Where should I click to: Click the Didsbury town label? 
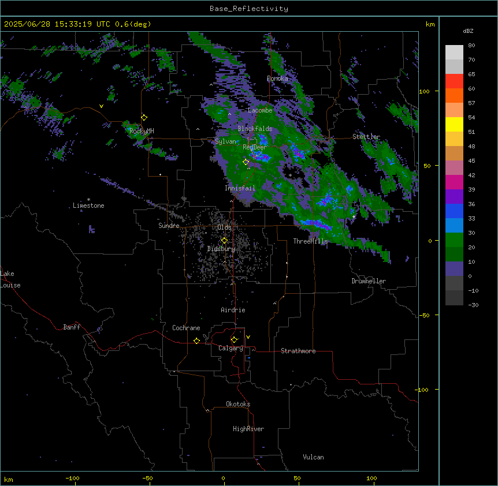tap(221, 249)
